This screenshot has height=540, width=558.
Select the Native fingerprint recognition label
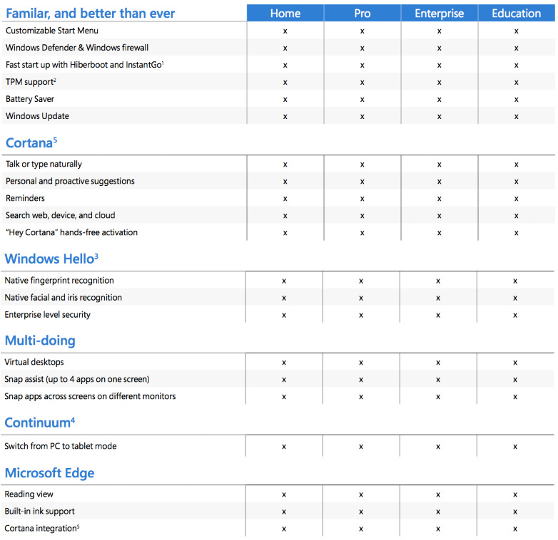tap(59, 281)
